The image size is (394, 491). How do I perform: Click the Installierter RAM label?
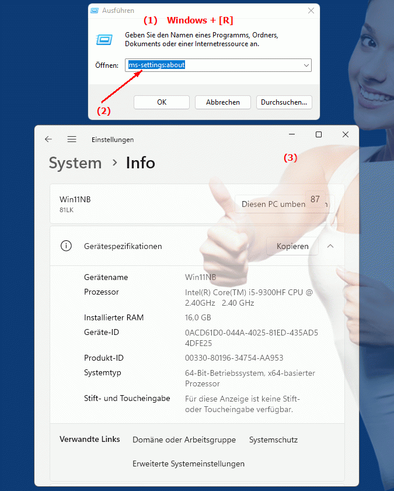click(114, 318)
